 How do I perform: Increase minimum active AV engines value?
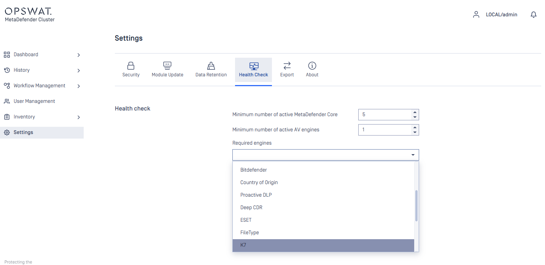pyautogui.click(x=415, y=127)
